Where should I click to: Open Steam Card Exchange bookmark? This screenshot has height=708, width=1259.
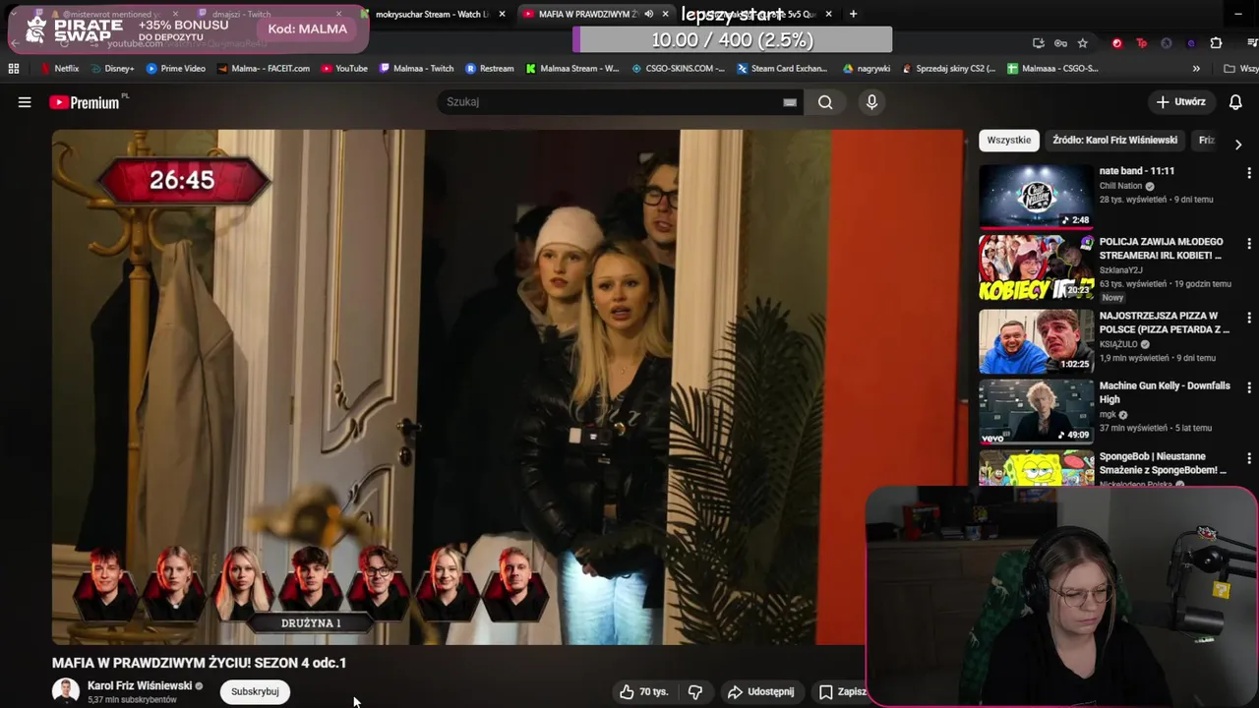pyautogui.click(x=782, y=69)
